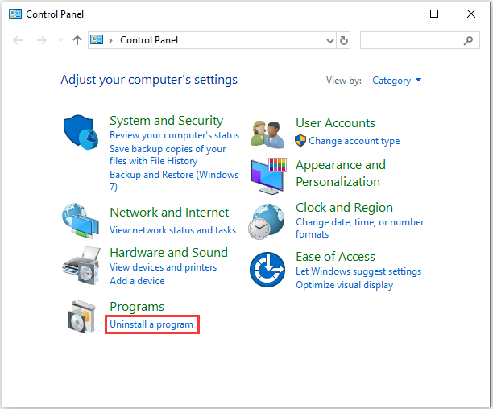Refresh the Control Panel view
Image resolution: width=493 pixels, height=409 pixels.
tap(344, 40)
